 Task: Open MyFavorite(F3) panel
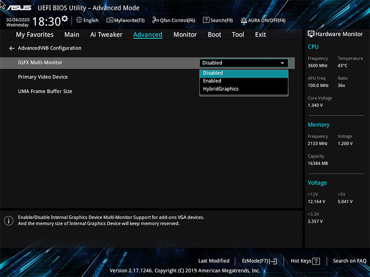125,20
